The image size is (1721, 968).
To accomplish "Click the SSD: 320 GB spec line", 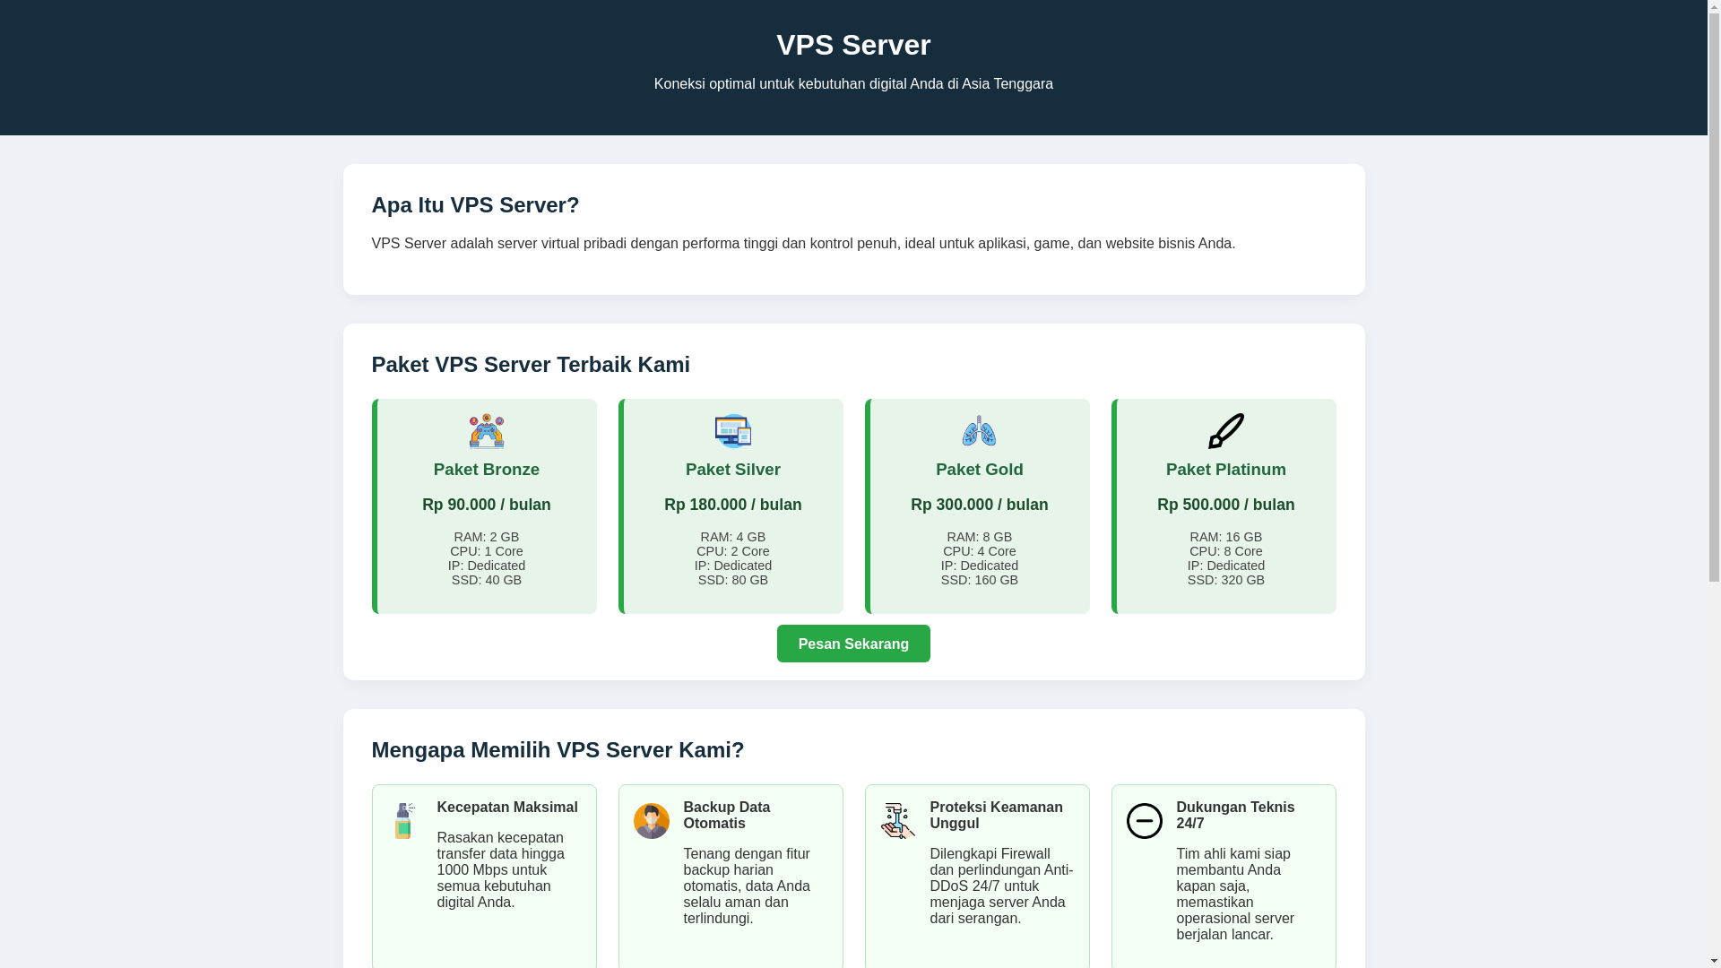I will tap(1226, 580).
